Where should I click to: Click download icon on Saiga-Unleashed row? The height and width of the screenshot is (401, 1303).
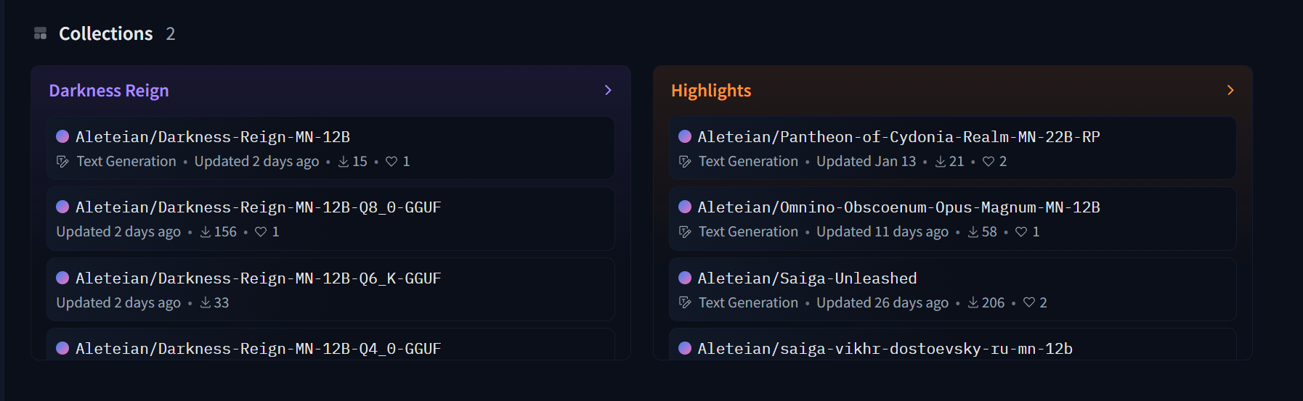(x=973, y=302)
